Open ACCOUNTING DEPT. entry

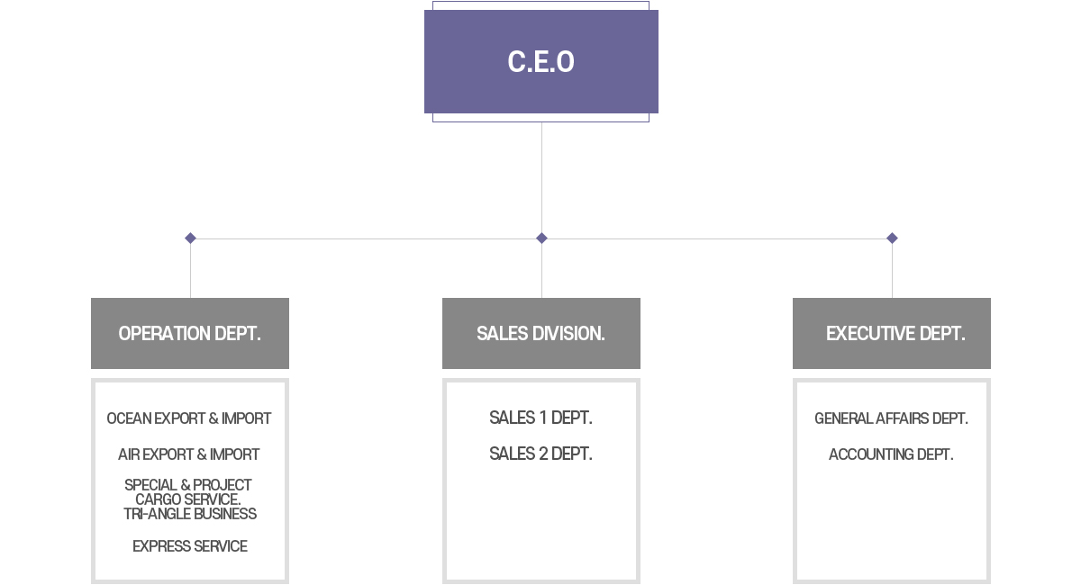891,454
